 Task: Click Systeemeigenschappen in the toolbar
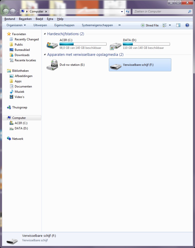click(x=97, y=25)
